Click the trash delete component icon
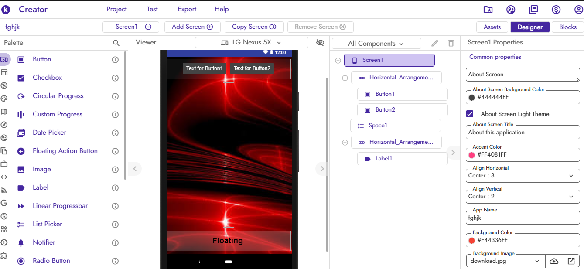The width and height of the screenshot is (584, 269). tap(451, 43)
